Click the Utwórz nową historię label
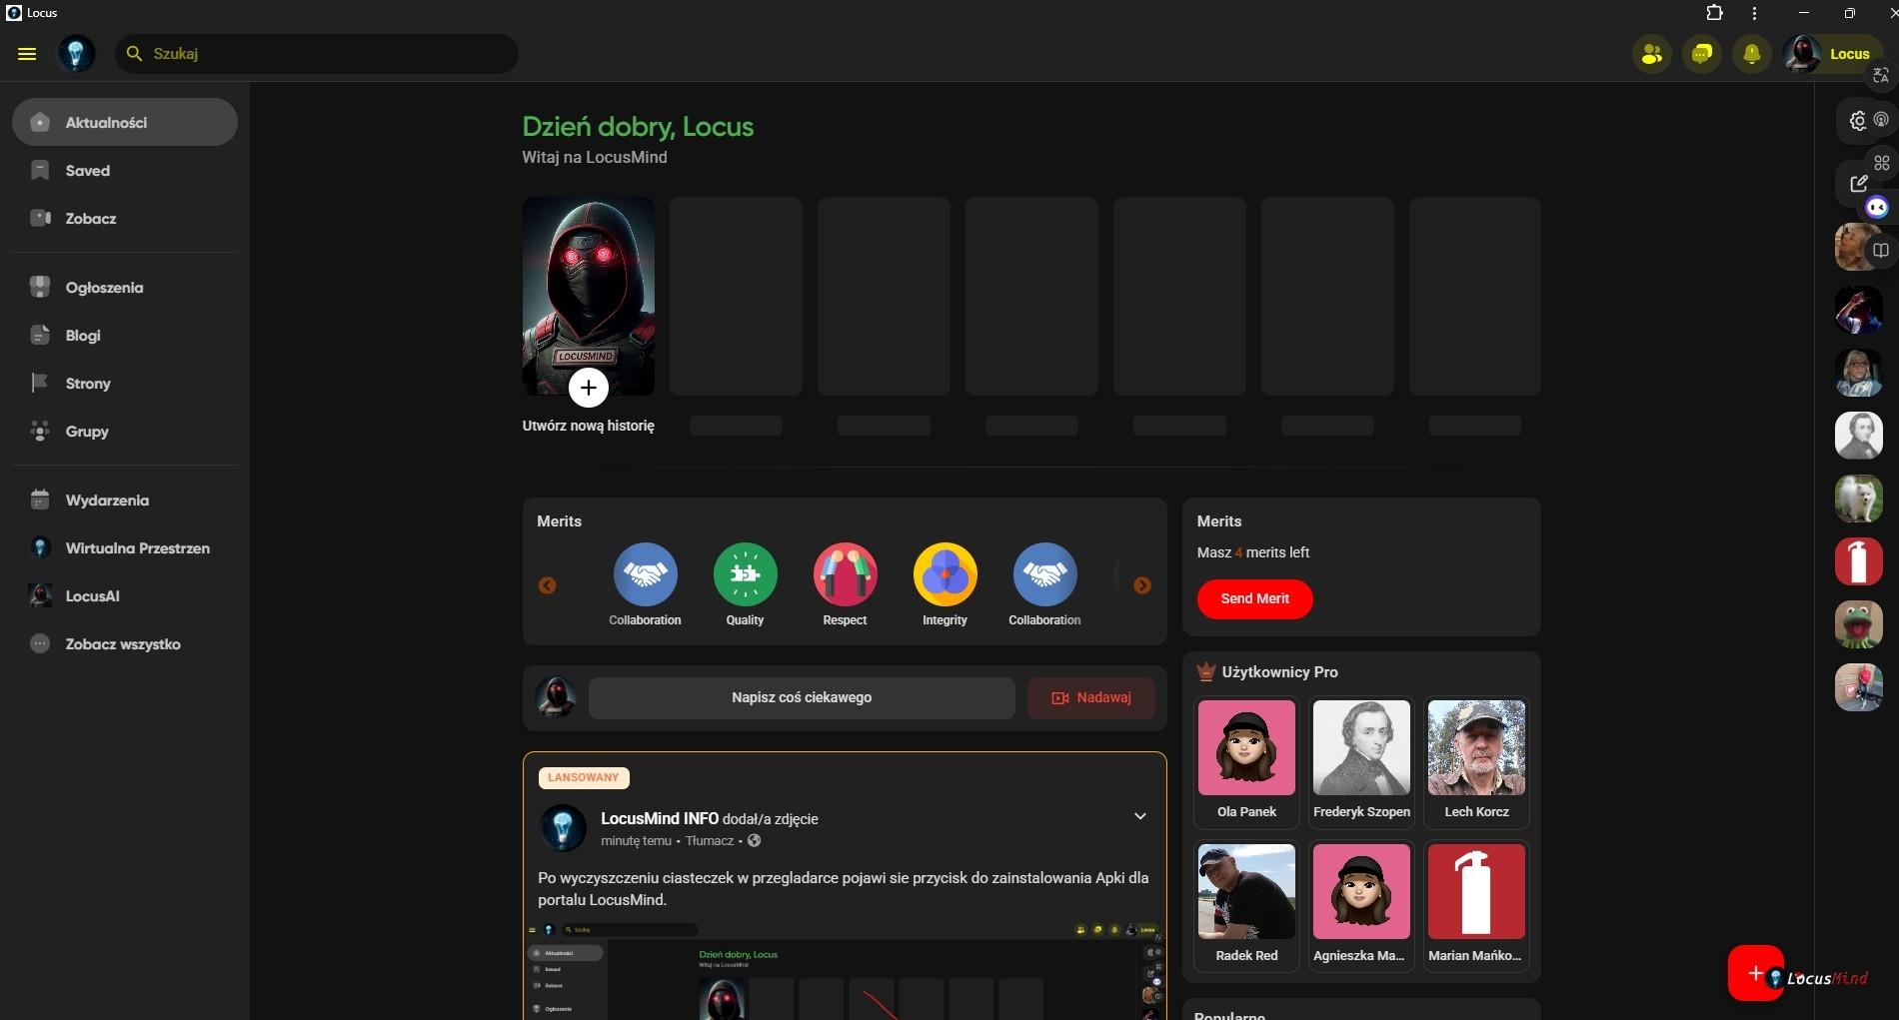Viewport: 1899px width, 1020px height. click(588, 426)
